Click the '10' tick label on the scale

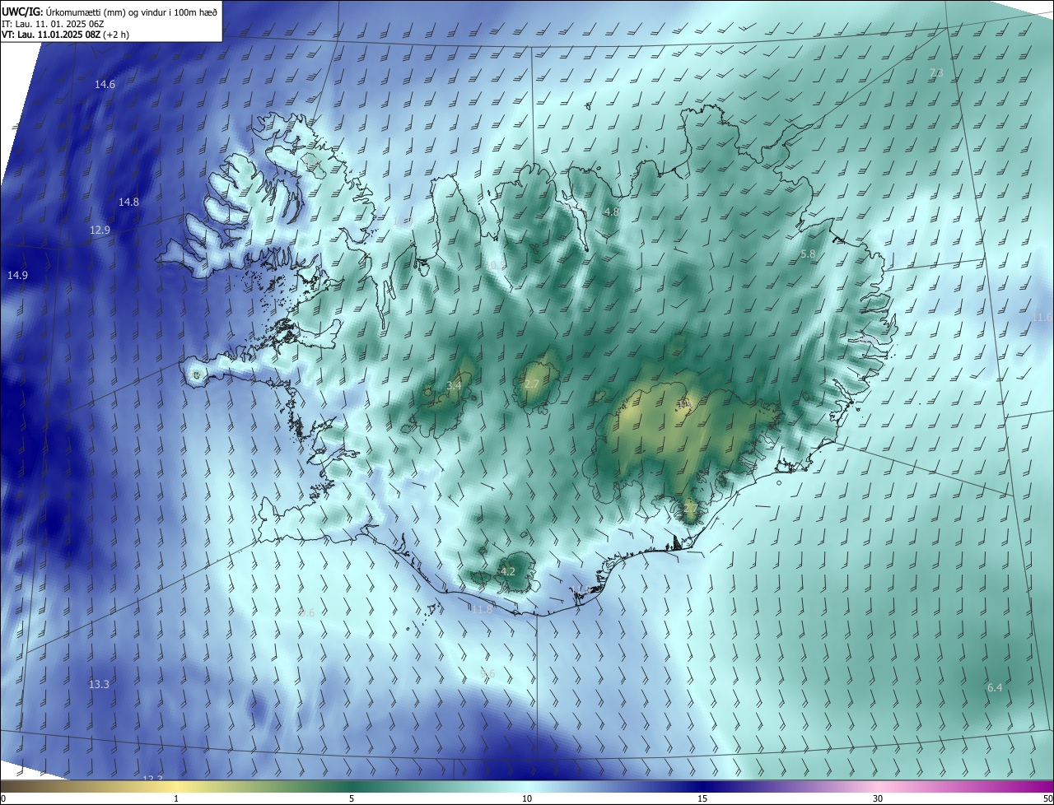527,799
